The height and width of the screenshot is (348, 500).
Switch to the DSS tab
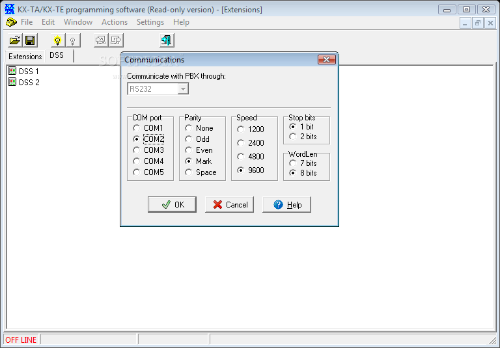tap(59, 55)
